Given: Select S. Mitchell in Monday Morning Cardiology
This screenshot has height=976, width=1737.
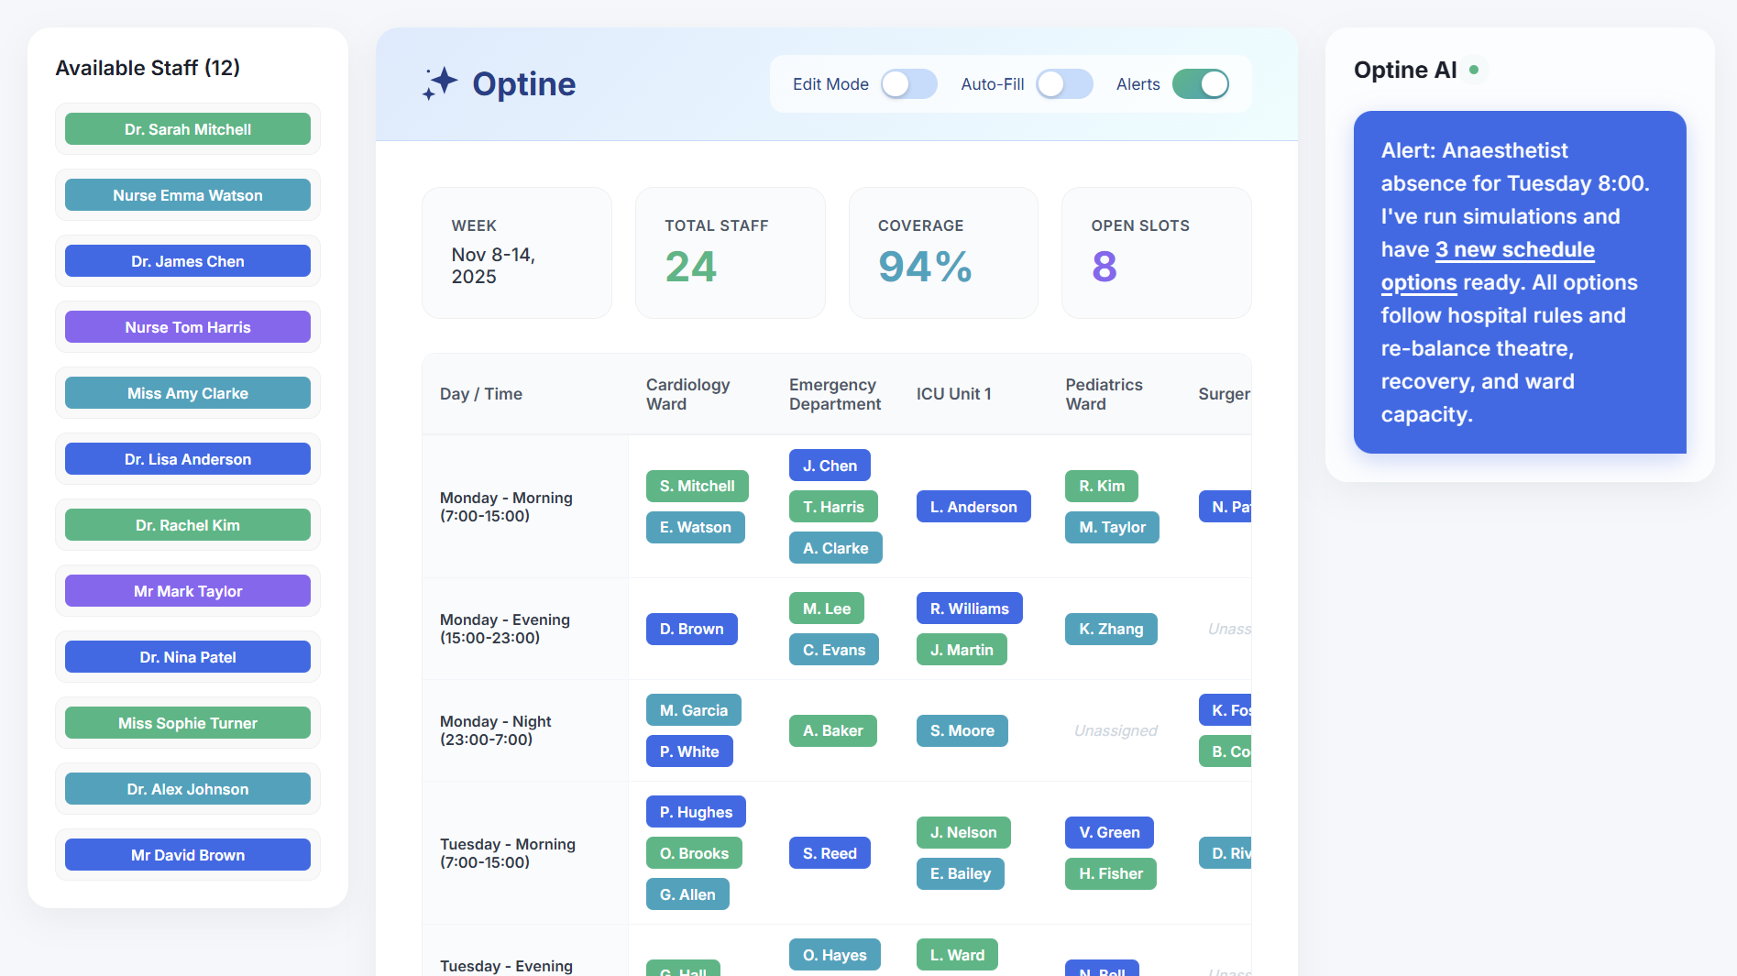Looking at the screenshot, I should (x=697, y=486).
